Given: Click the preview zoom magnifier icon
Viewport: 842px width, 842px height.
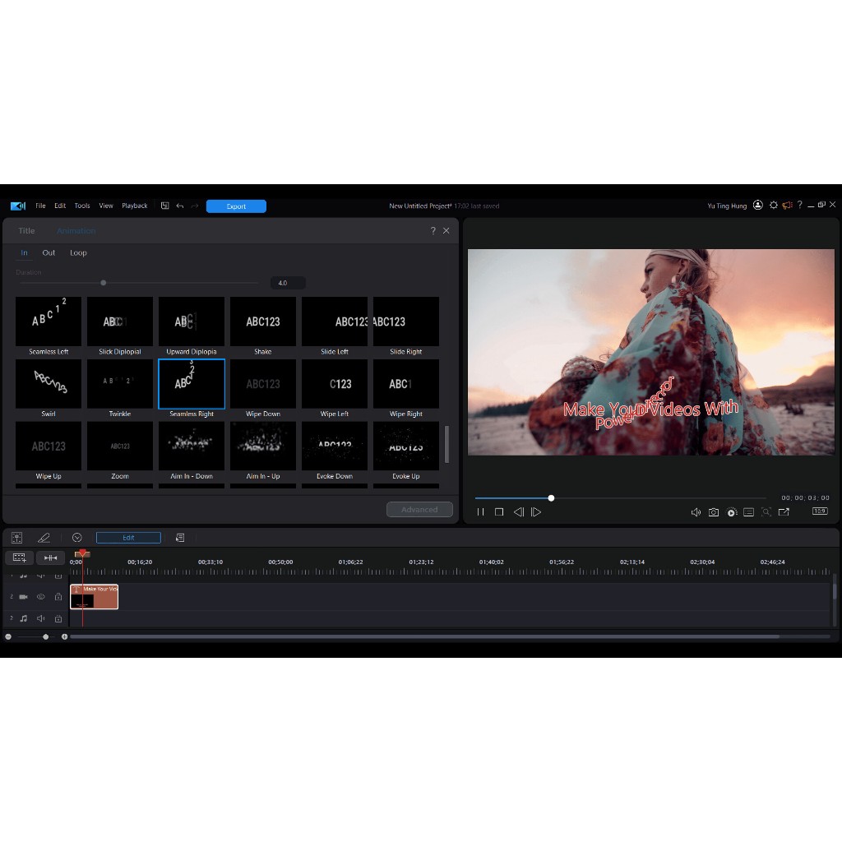Looking at the screenshot, I should pyautogui.click(x=766, y=512).
